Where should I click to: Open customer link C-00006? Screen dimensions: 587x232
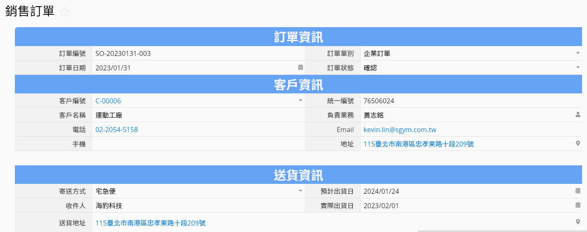point(108,101)
